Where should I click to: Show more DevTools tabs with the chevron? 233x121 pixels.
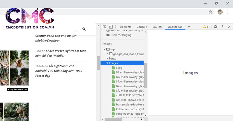[x=188, y=27]
